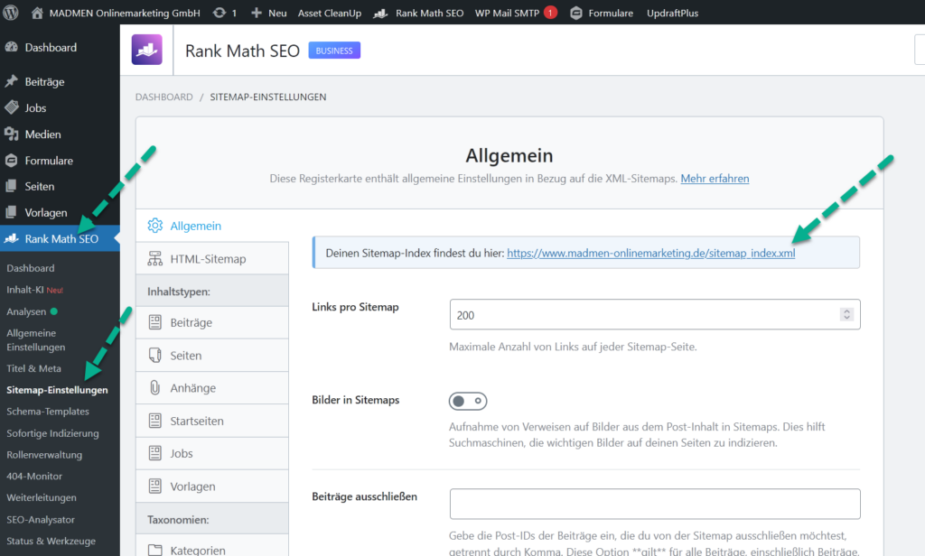Screen dimensions: 925x556
Task: Click the Formulare icon in admin bar
Action: coord(576,13)
